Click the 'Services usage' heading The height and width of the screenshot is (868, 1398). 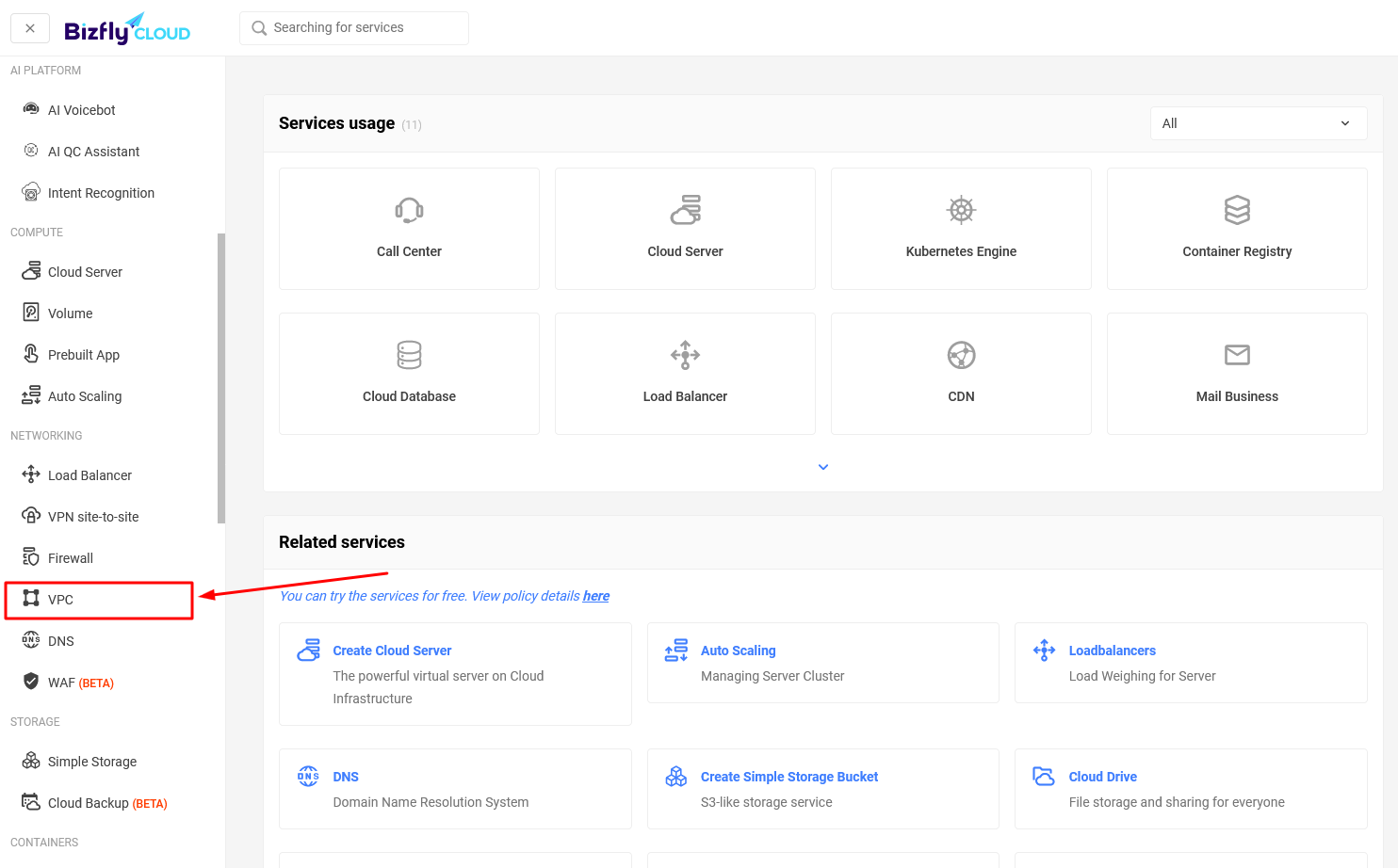336,123
